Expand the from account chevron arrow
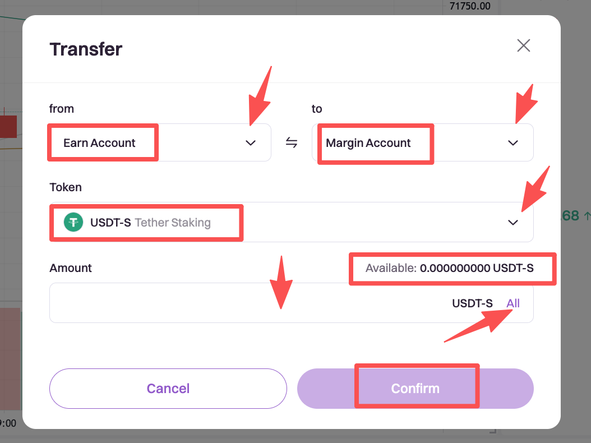Image resolution: width=591 pixels, height=443 pixels. click(x=251, y=143)
